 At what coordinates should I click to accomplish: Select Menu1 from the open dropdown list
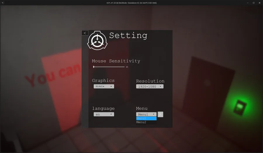tap(146, 118)
